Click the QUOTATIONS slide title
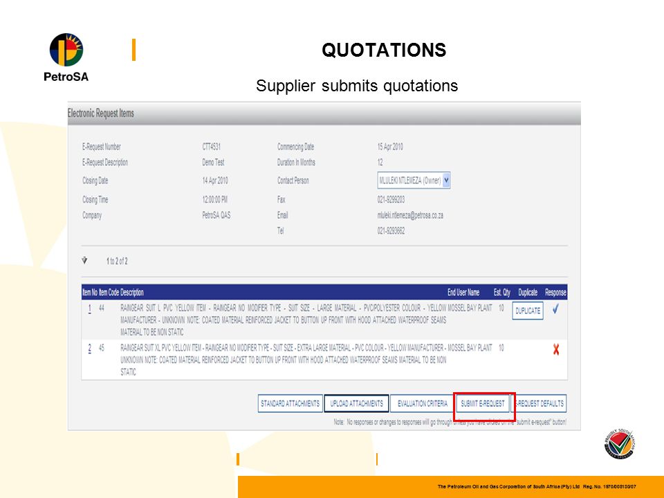Image resolution: width=664 pixels, height=498 pixels. [384, 50]
